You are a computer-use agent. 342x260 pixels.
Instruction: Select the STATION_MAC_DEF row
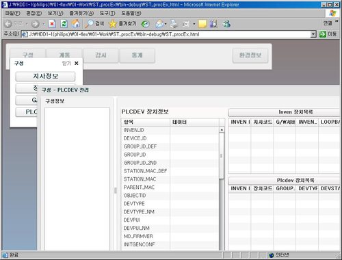(x=170, y=171)
